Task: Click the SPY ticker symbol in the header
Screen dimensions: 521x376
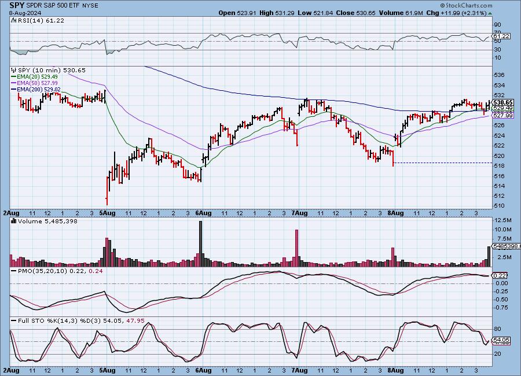Action: point(17,5)
